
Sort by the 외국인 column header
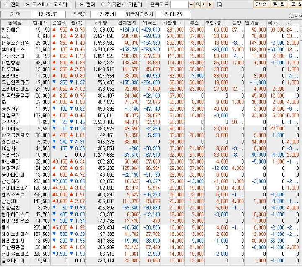(x=150, y=23)
